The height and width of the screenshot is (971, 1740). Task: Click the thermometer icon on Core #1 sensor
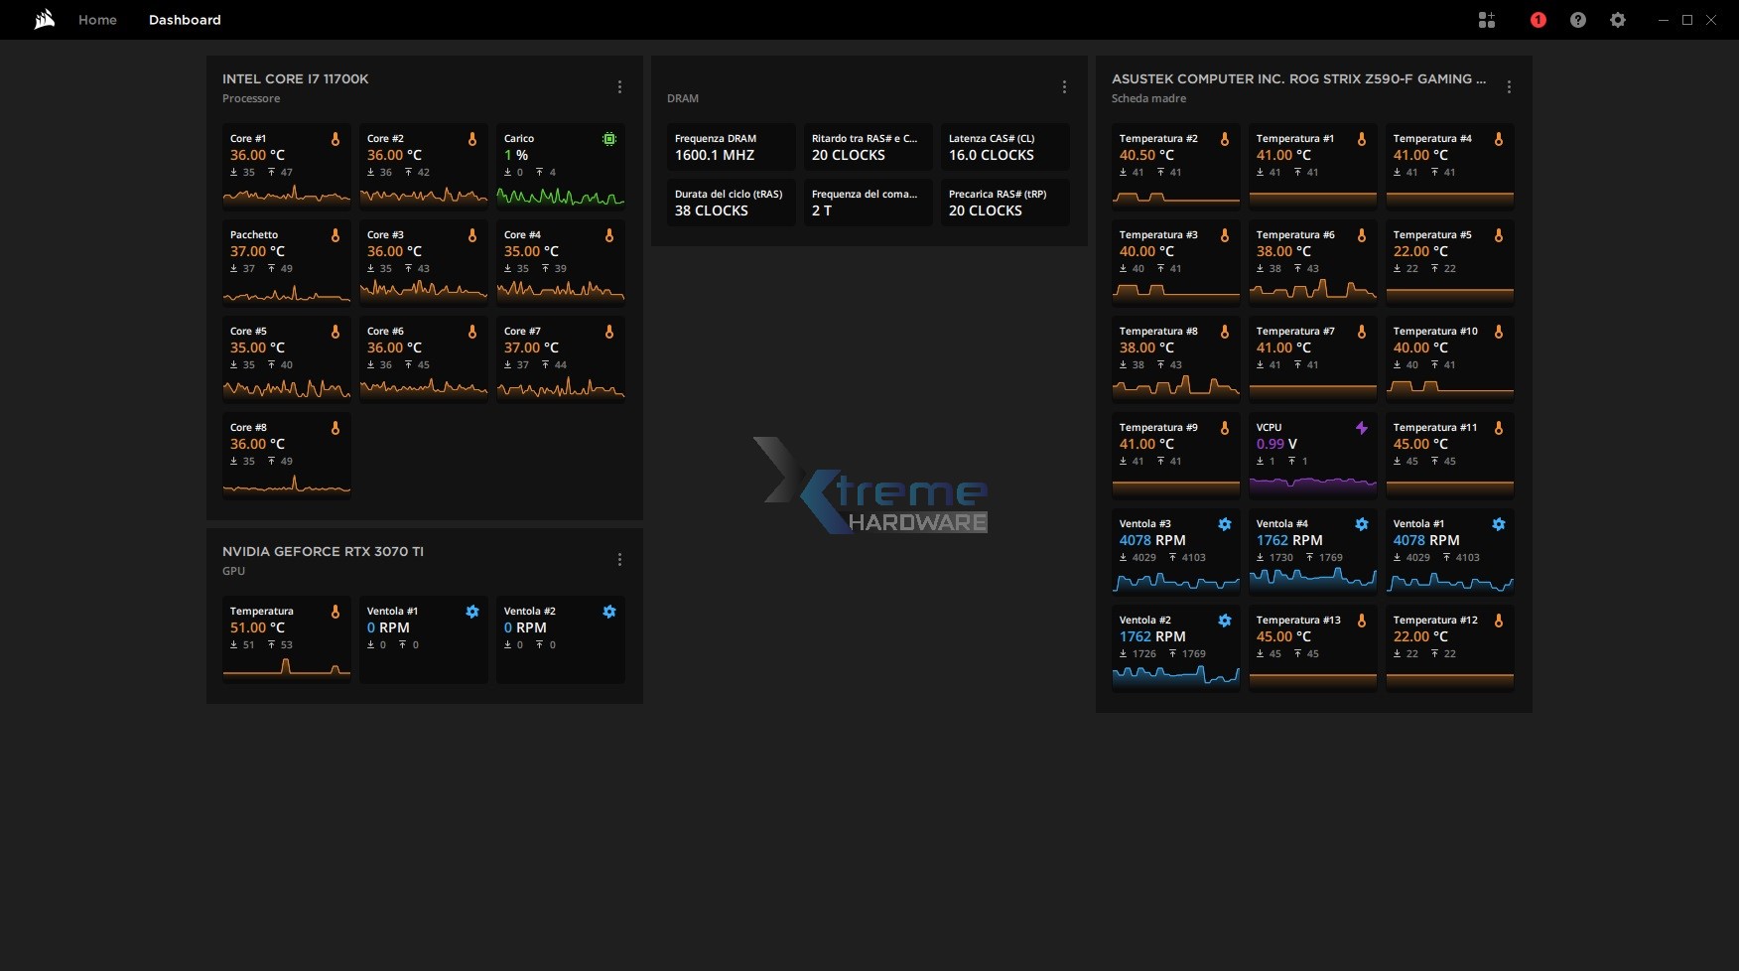coord(337,140)
